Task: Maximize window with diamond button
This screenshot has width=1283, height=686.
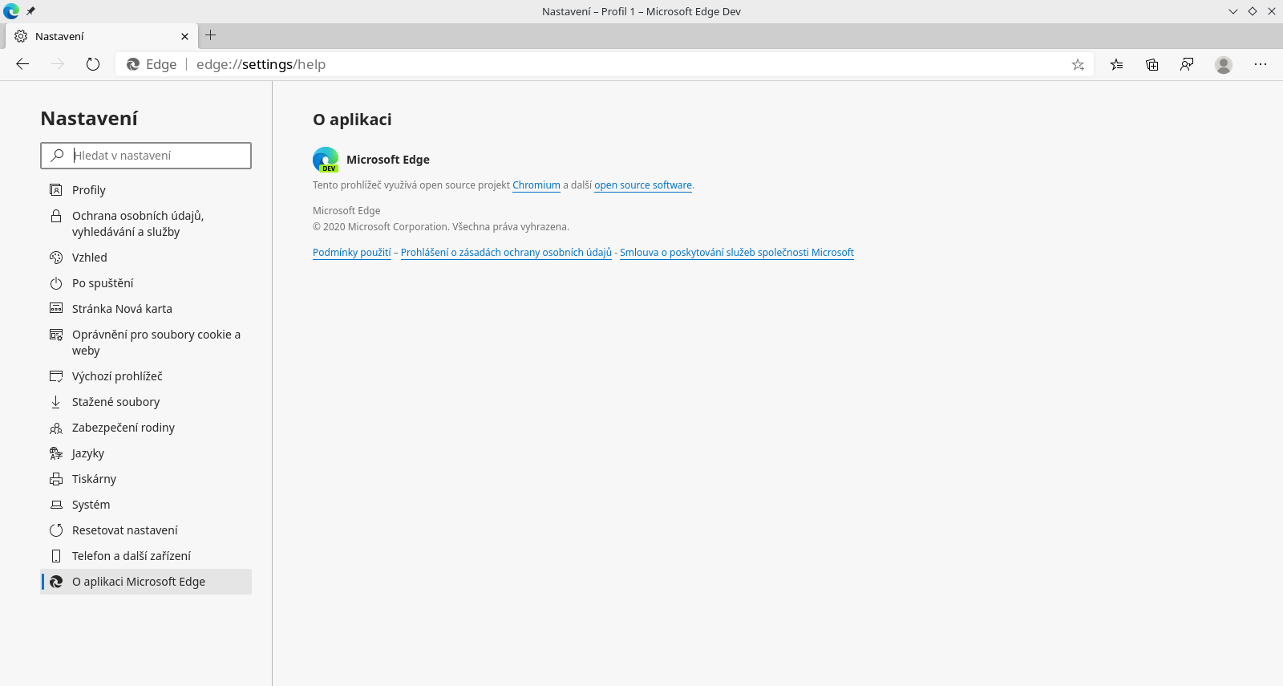Action: [1253, 11]
